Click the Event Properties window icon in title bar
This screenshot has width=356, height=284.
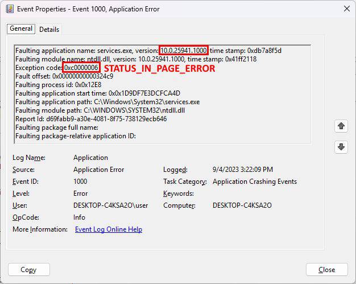click(9, 9)
